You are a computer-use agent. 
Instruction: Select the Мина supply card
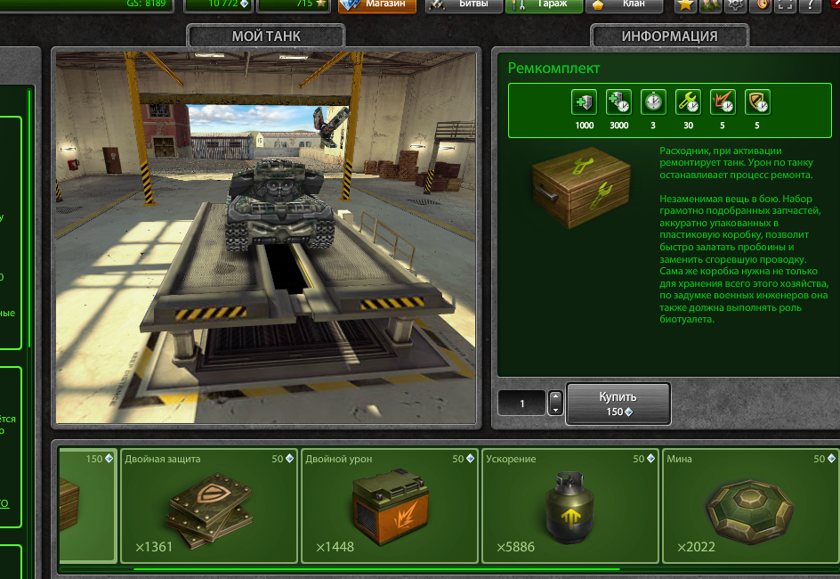click(751, 506)
